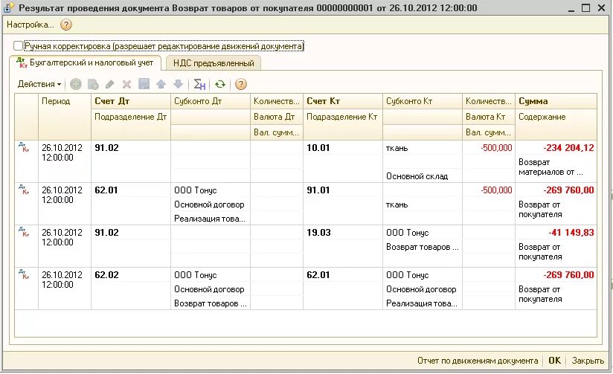
Task: Click the Основной склад cell
Action: [x=423, y=176]
